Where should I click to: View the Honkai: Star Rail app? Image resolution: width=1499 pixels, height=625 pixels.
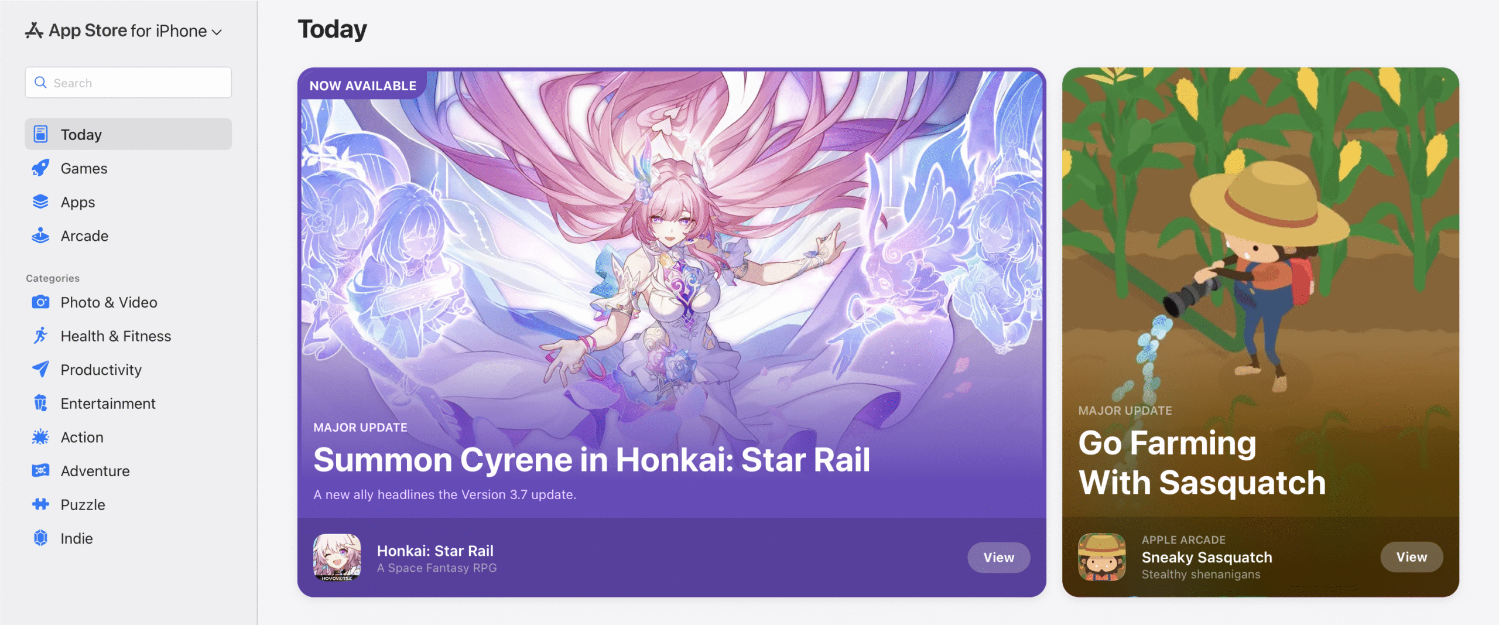tap(998, 558)
